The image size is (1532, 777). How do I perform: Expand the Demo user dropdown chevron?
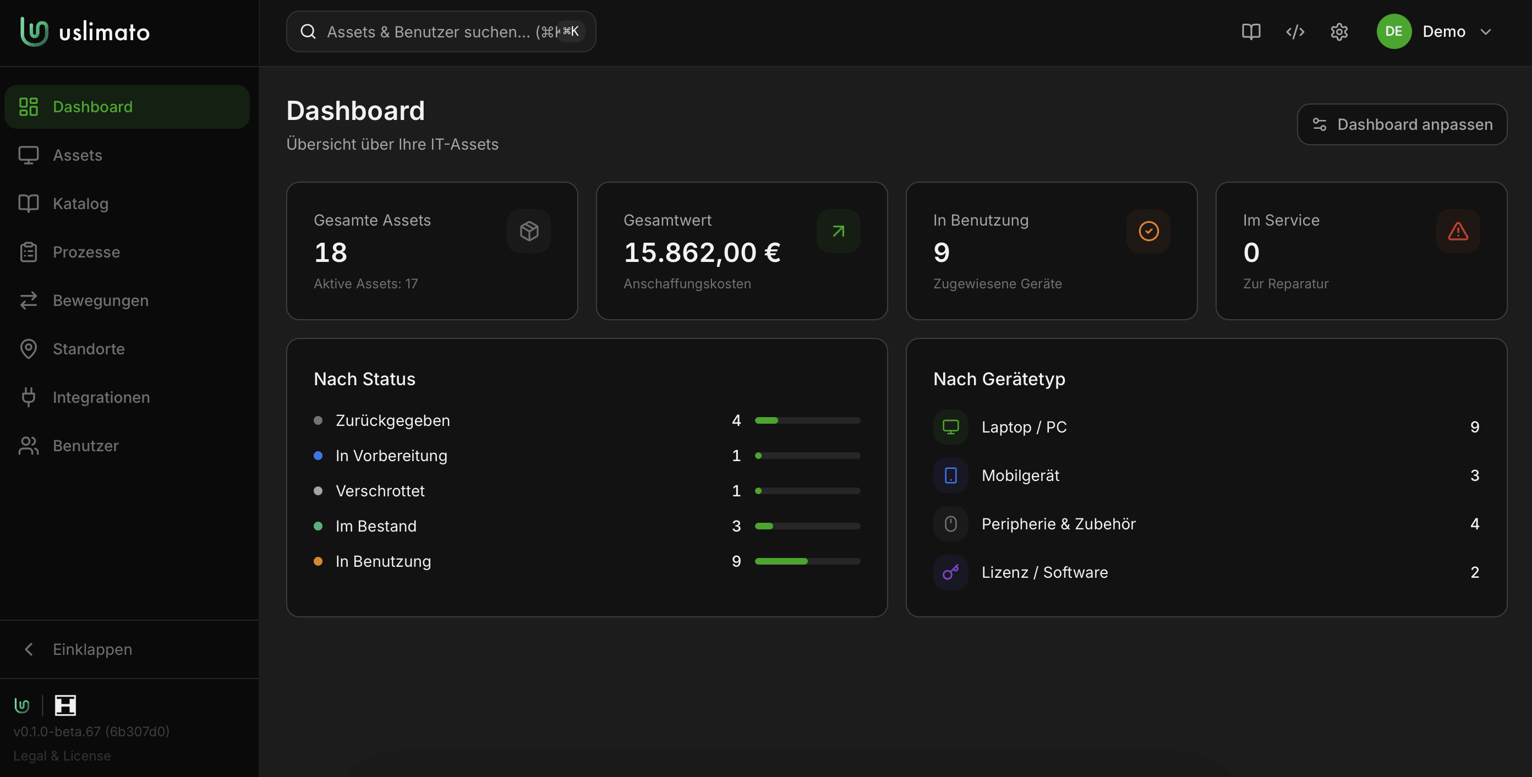tap(1486, 31)
